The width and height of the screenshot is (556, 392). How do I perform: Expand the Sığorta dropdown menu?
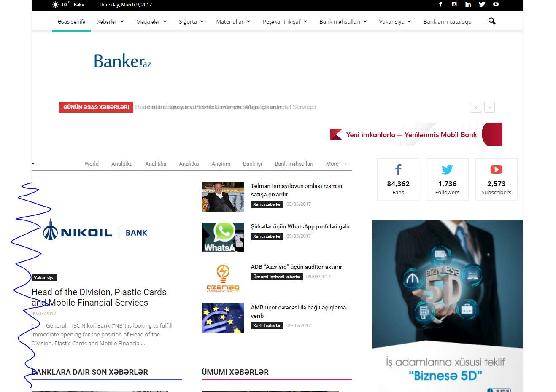[191, 21]
